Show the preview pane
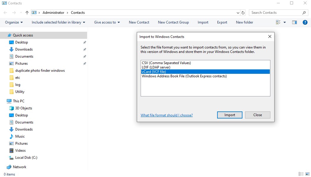311x177 pixels. tap(294, 22)
